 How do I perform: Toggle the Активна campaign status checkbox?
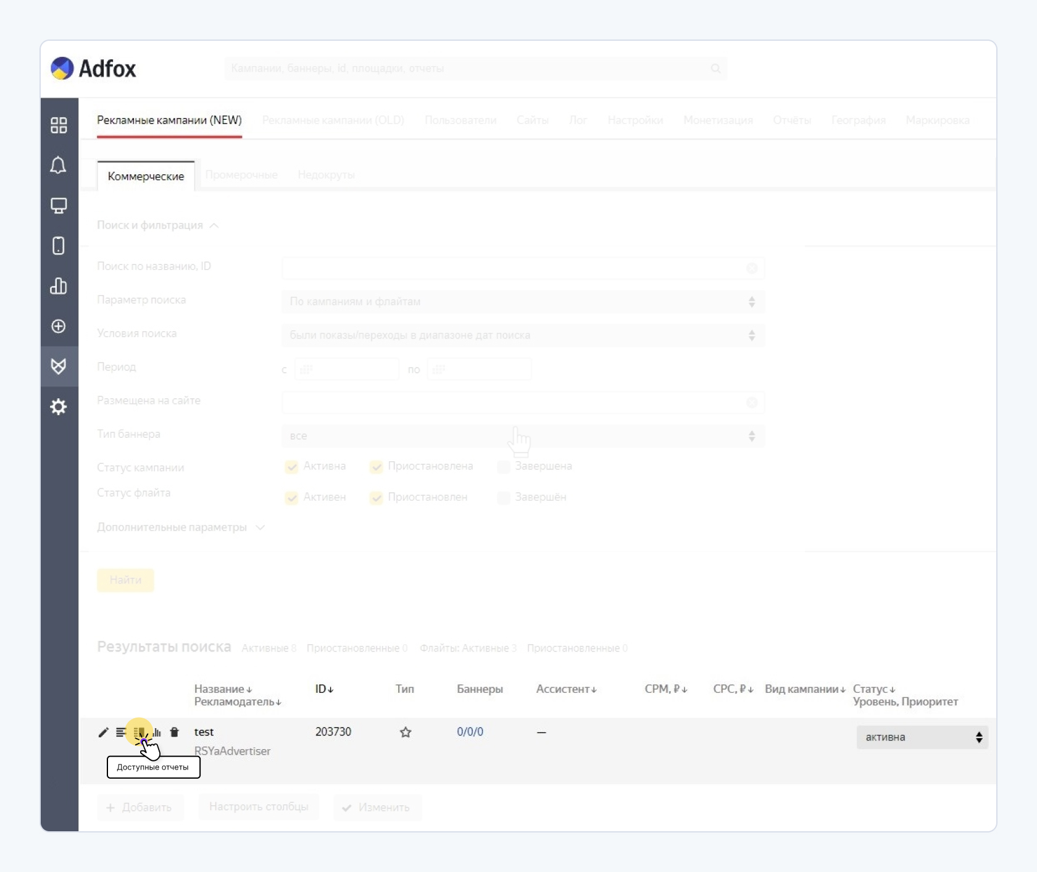point(291,467)
